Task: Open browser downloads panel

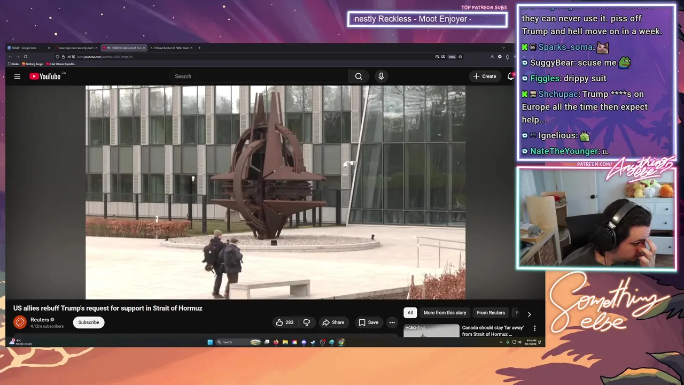Action: (492, 57)
